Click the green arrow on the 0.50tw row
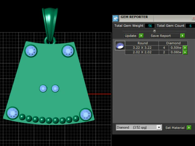The width and height of the screenshot is (195, 146). coord(185,47)
